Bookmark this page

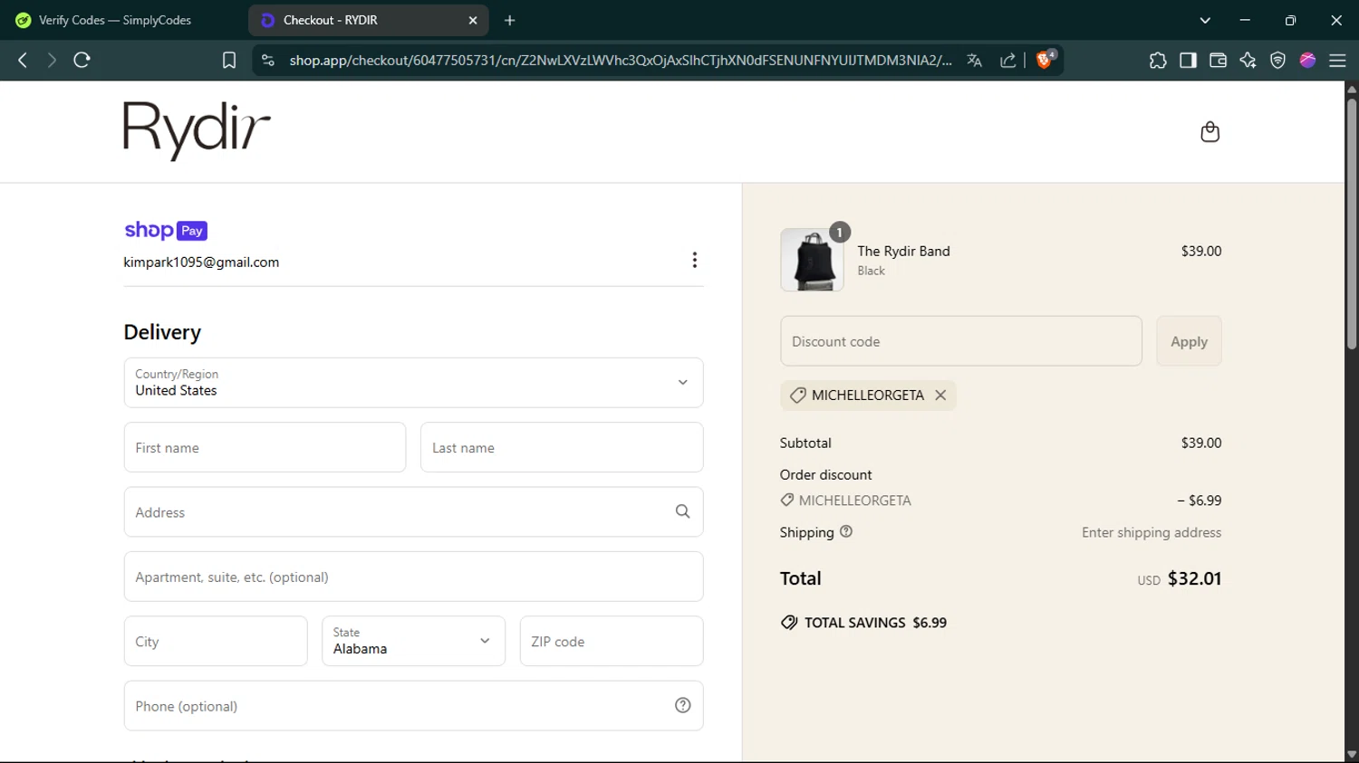pyautogui.click(x=229, y=60)
